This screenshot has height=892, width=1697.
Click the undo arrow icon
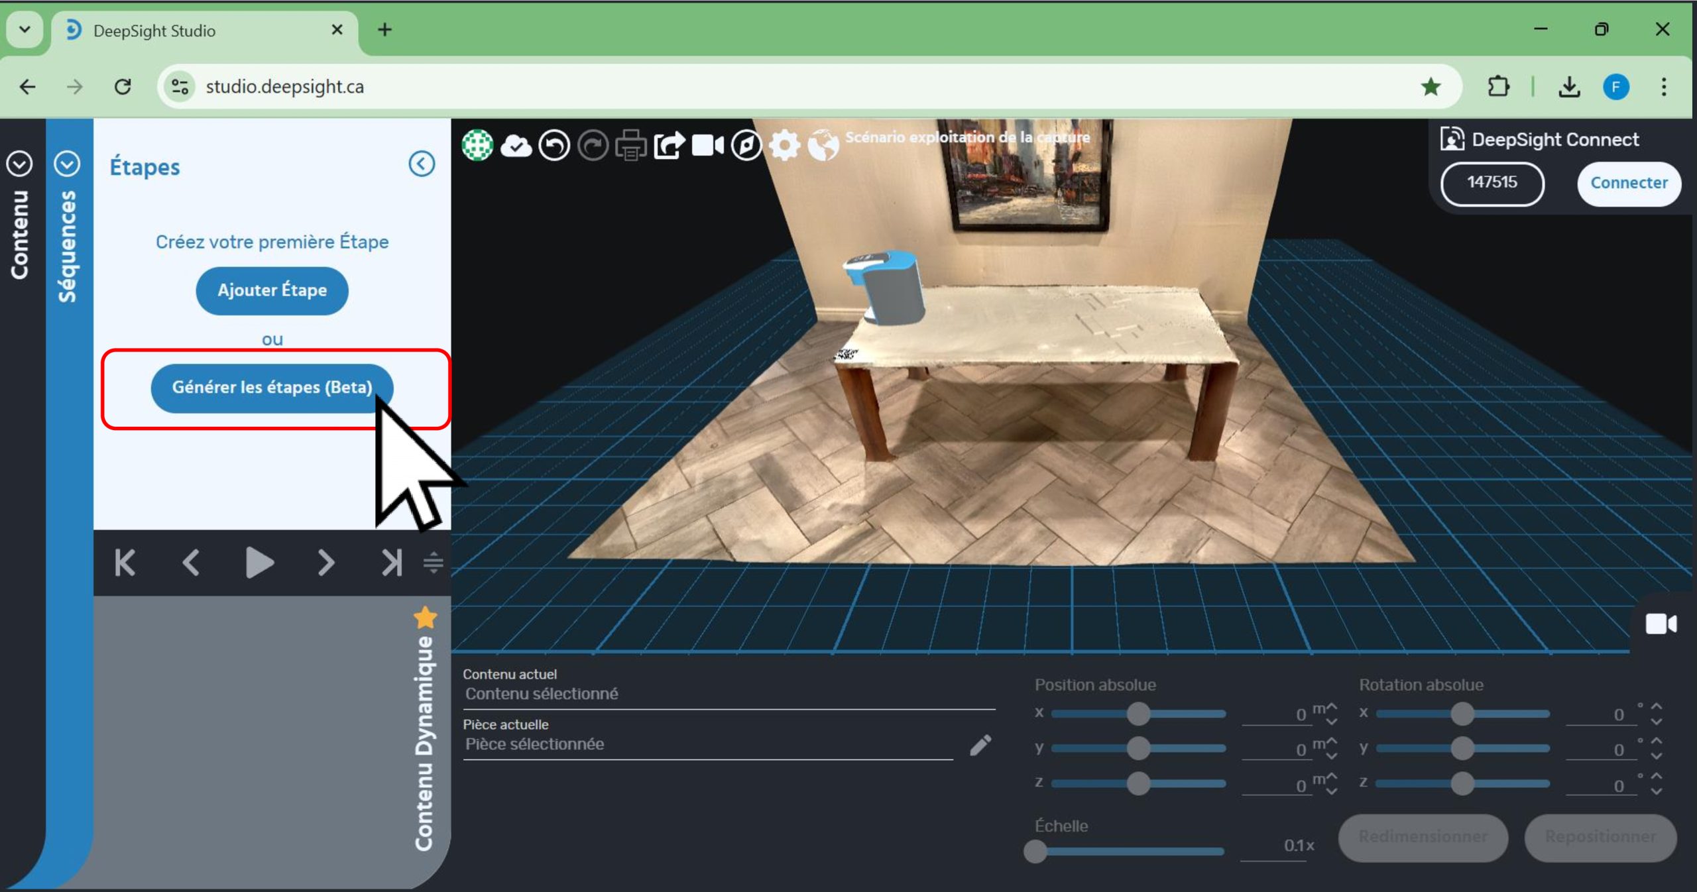click(554, 145)
